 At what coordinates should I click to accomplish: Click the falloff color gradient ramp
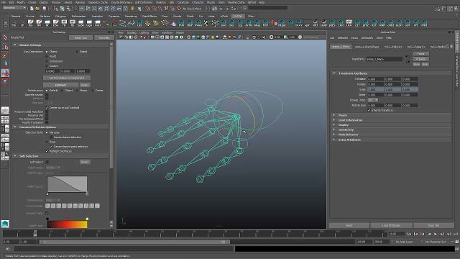coord(67,224)
